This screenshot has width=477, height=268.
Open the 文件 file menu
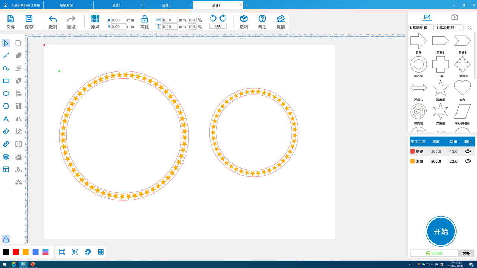[x=10, y=22]
